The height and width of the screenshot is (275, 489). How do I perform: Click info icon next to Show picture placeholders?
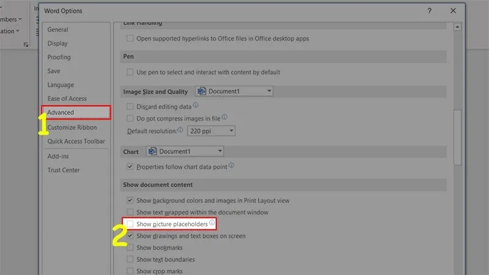coord(211,224)
